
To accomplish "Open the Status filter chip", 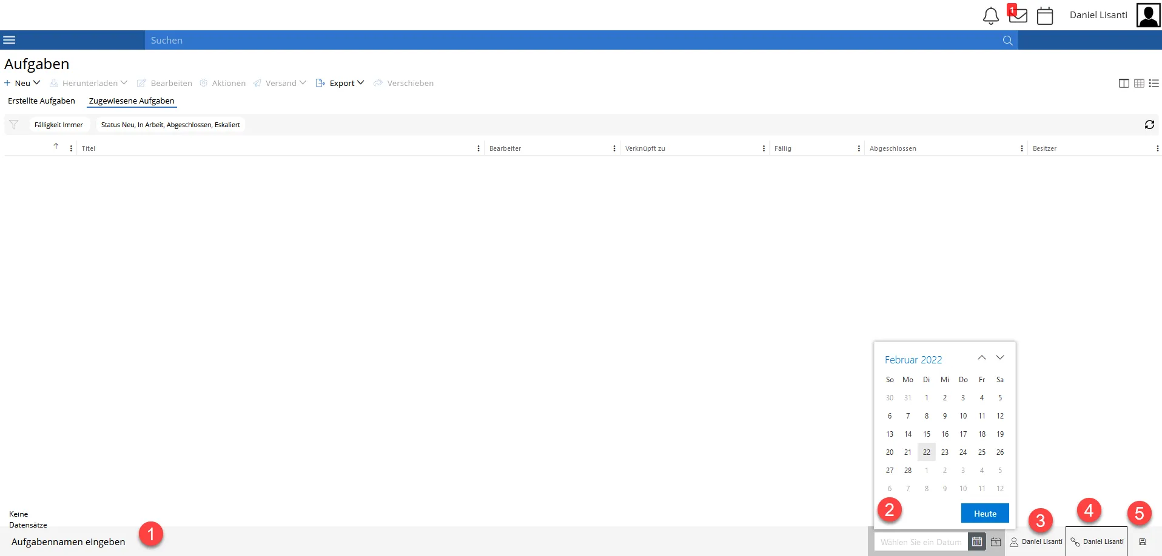I will (170, 125).
